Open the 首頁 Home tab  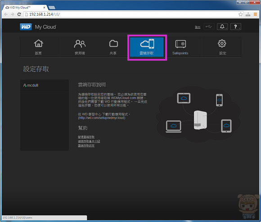39,47
